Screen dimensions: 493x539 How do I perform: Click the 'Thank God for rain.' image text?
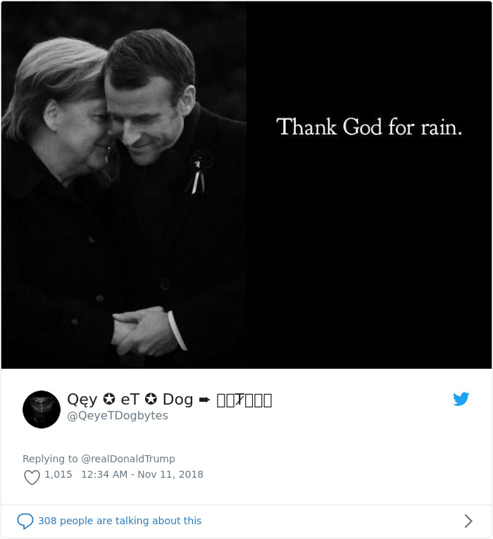(369, 127)
